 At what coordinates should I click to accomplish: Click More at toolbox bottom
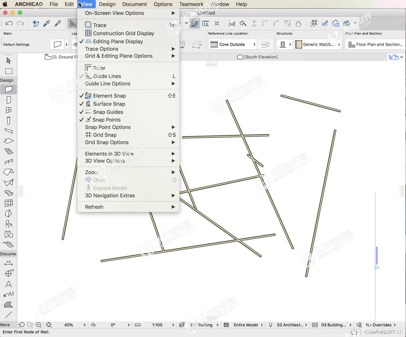tap(5, 325)
